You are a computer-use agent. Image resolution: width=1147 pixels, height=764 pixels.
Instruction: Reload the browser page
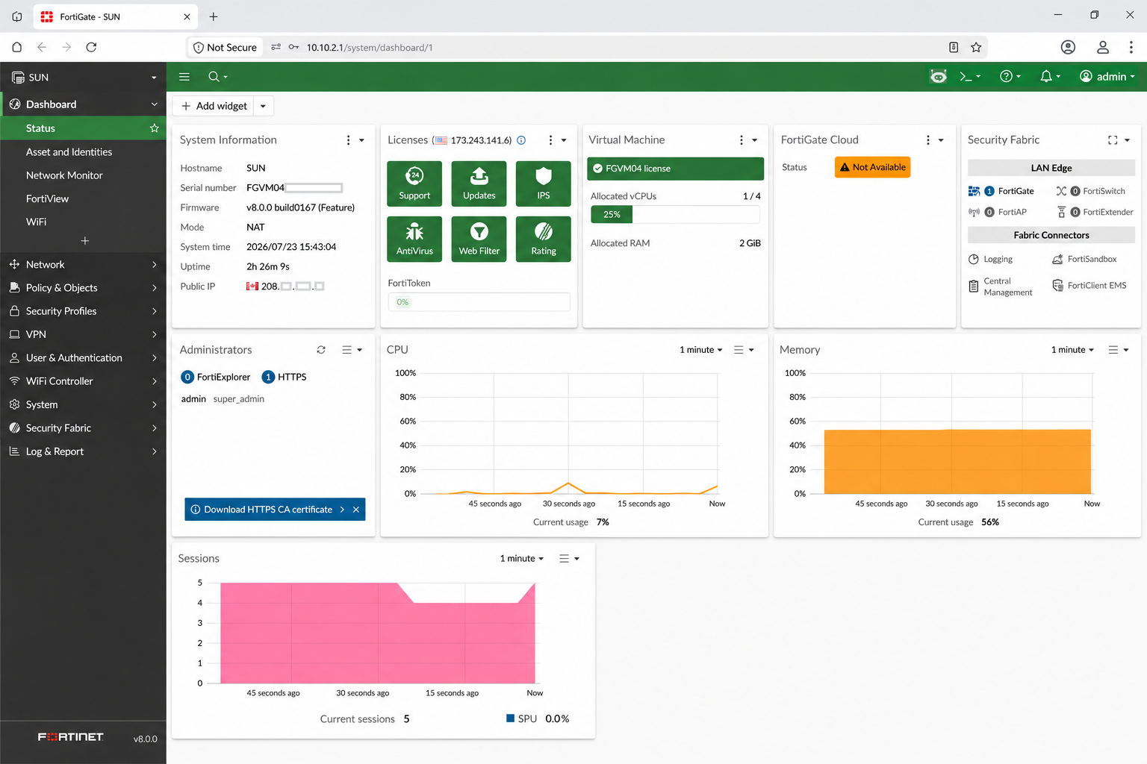click(91, 47)
